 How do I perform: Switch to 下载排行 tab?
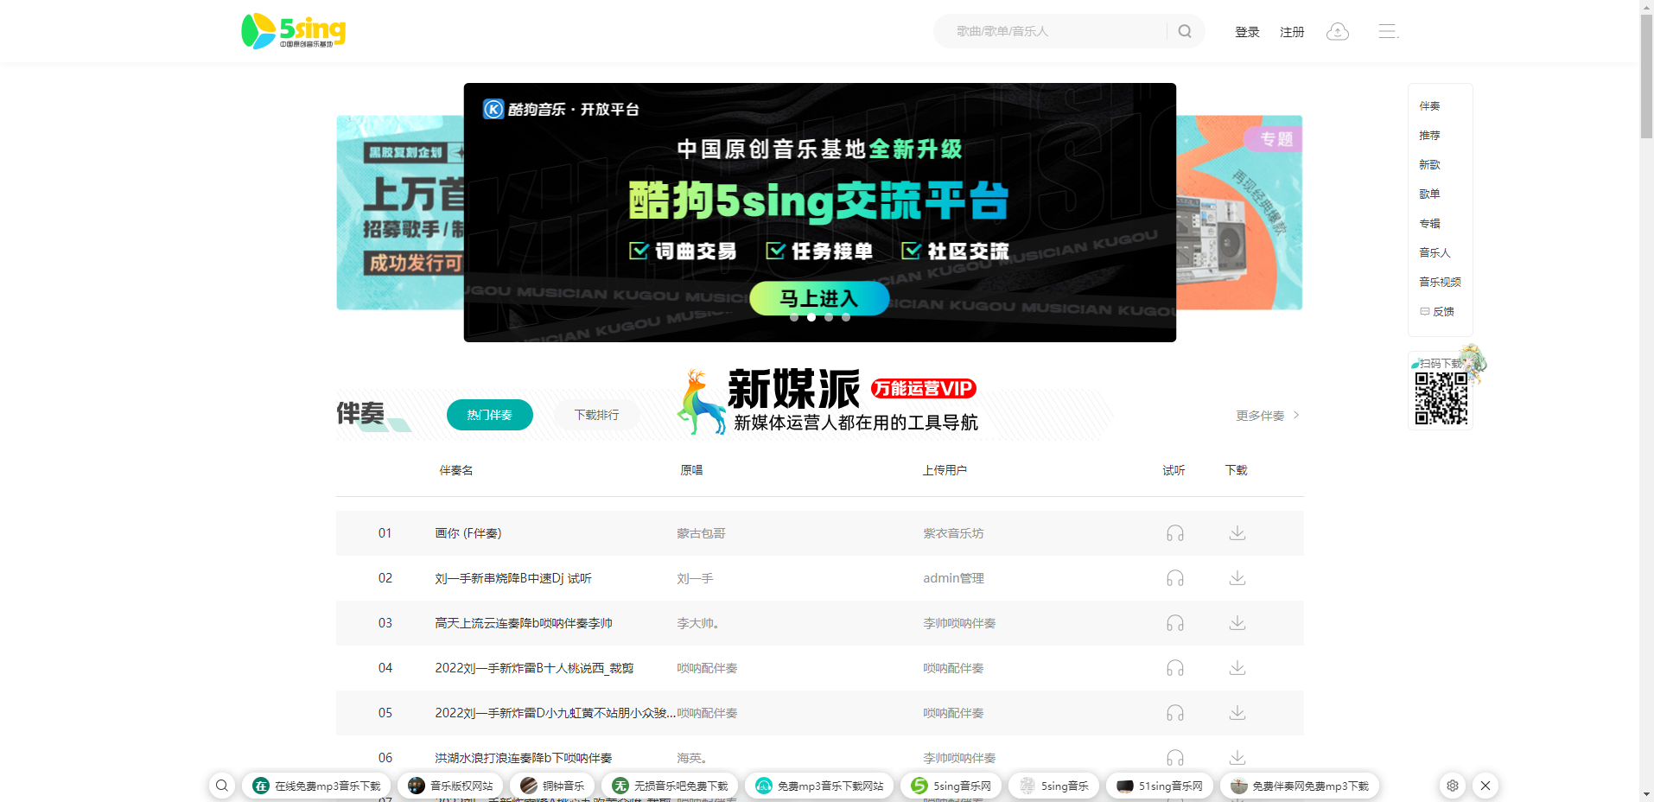[596, 415]
